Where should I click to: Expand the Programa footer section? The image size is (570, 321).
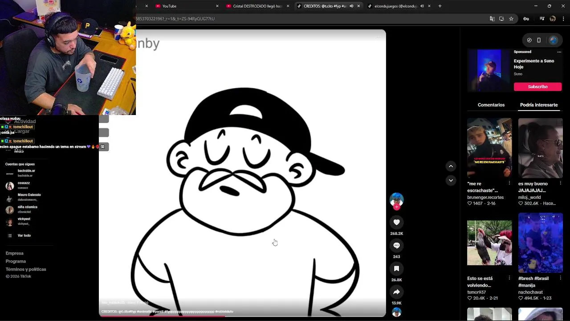16,261
